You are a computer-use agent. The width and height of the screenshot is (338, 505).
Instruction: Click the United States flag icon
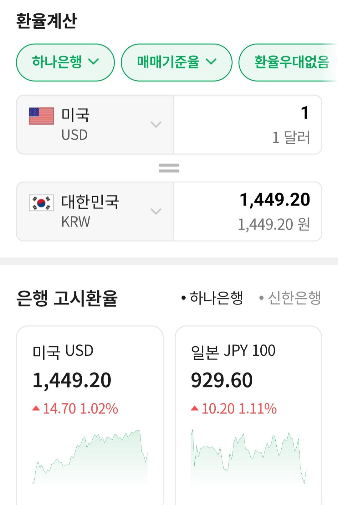pos(41,116)
